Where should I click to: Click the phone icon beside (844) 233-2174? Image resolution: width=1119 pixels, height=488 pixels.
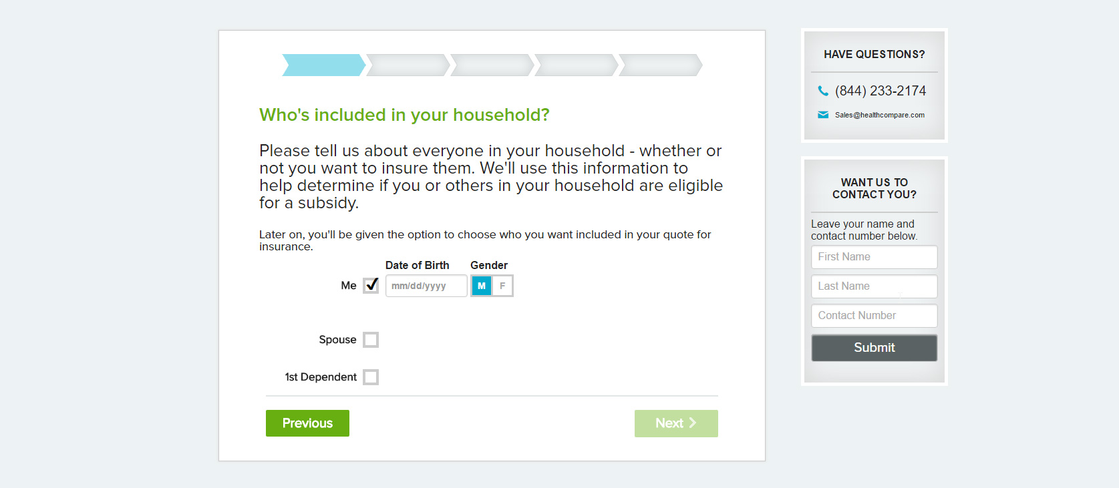point(823,91)
